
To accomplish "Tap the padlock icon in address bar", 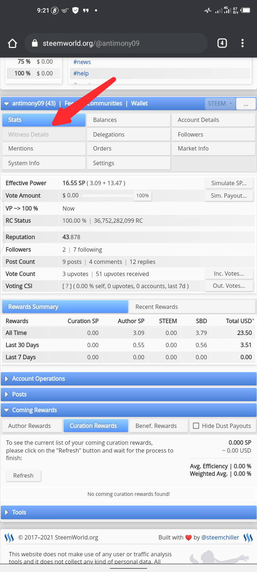I will pyautogui.click(x=35, y=43).
